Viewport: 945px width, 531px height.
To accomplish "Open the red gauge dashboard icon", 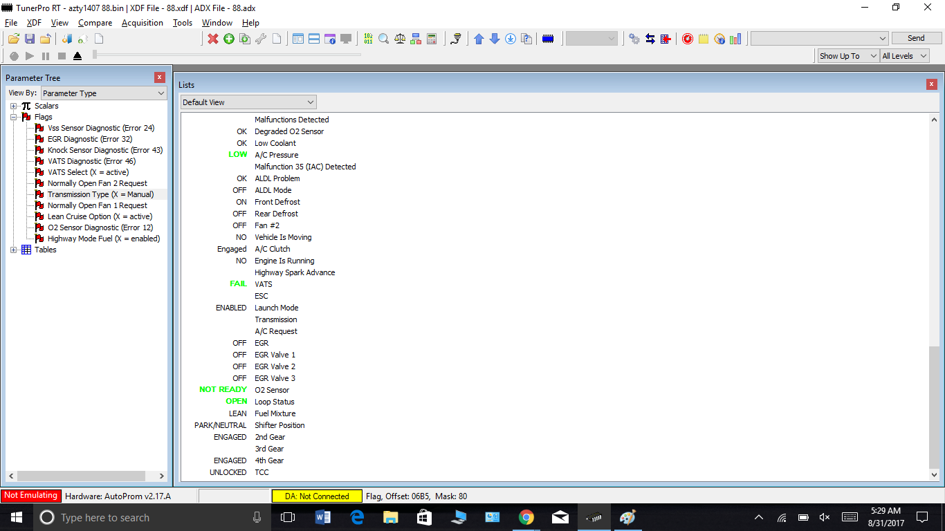I will 687,39.
